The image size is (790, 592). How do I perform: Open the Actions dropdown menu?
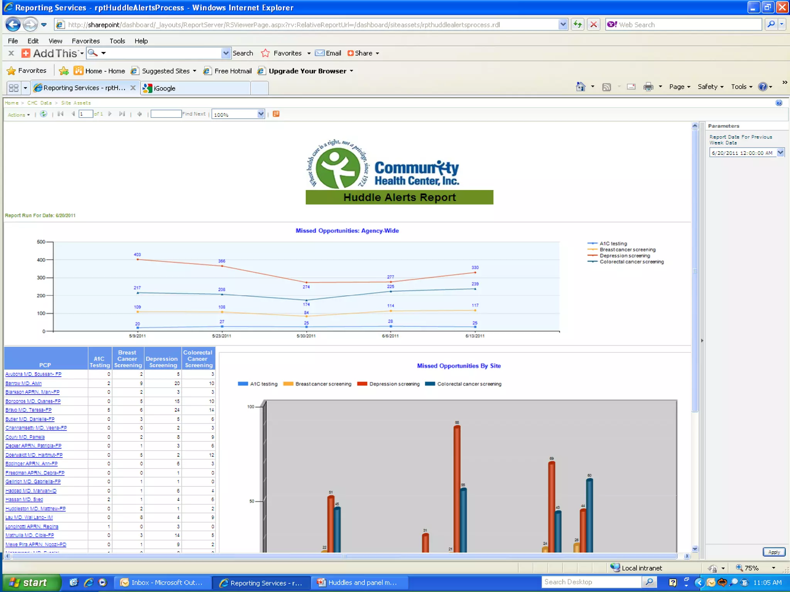pyautogui.click(x=19, y=114)
